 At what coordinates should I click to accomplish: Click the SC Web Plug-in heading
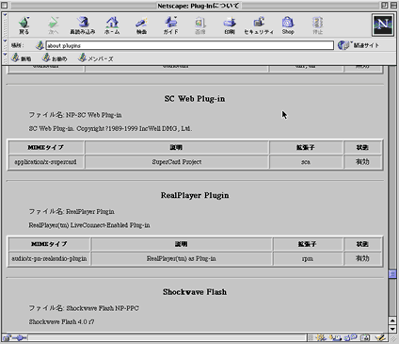[195, 99]
